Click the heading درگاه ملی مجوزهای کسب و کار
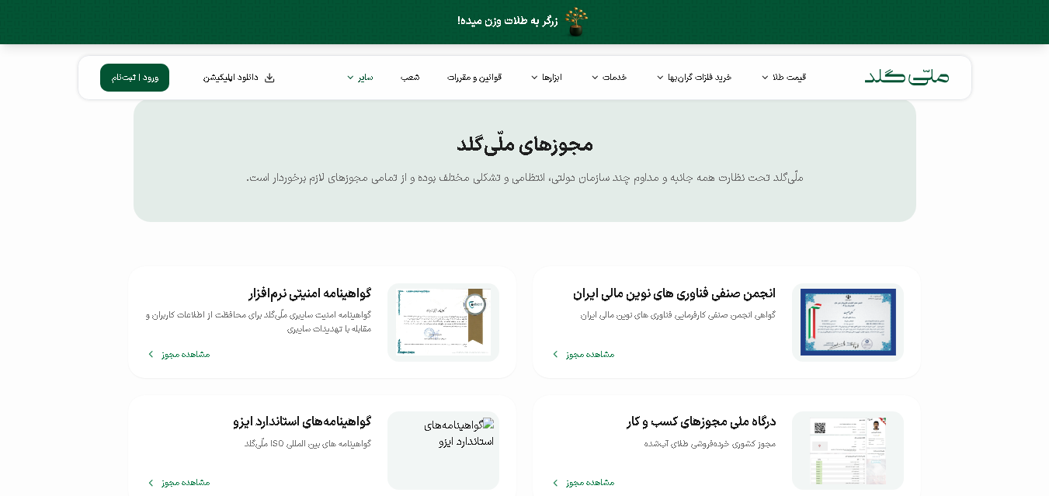 [x=701, y=421]
